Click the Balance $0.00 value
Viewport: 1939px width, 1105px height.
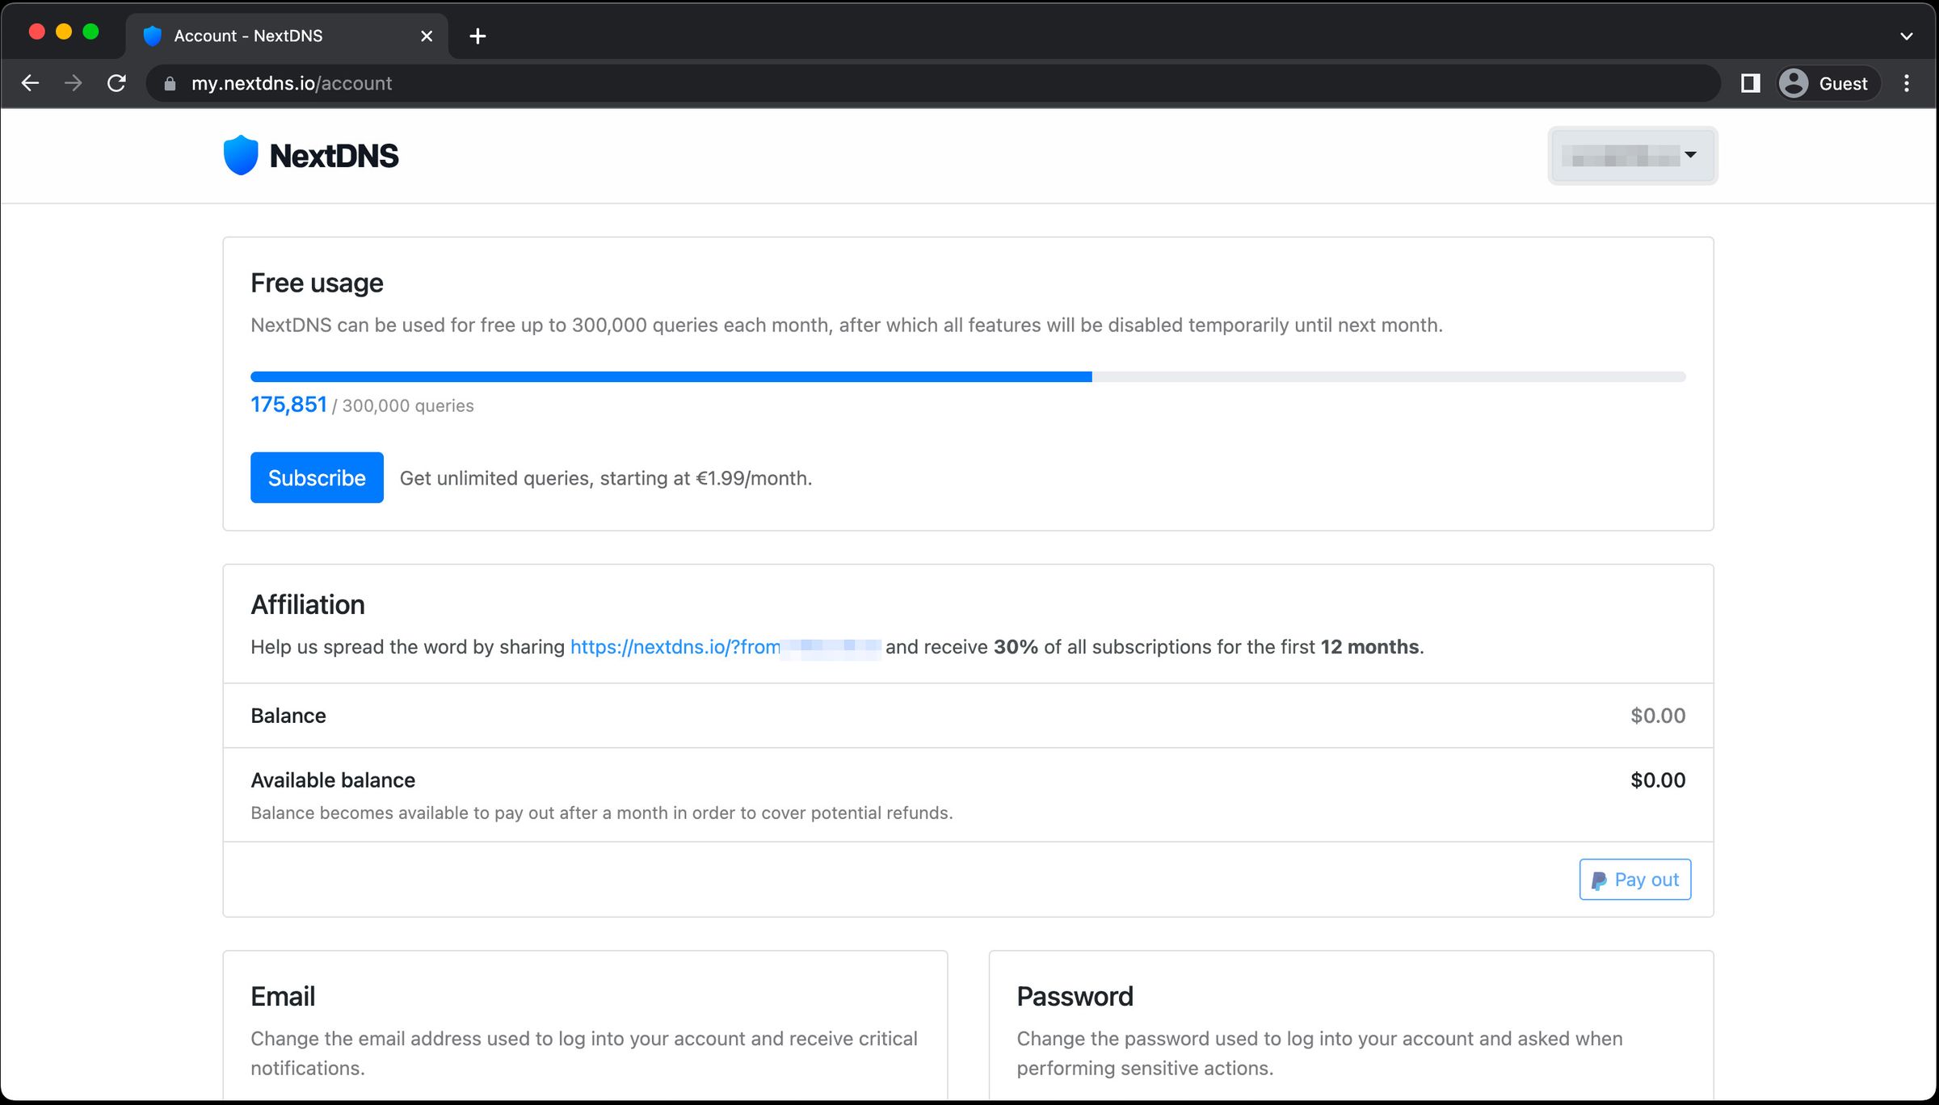1658,716
